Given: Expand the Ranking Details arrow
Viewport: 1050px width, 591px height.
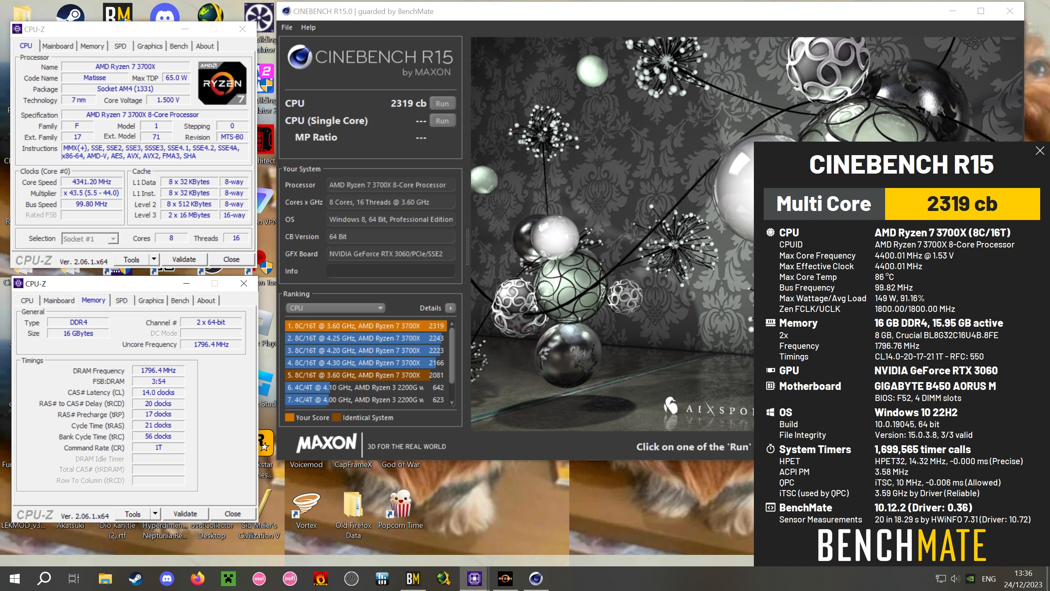Looking at the screenshot, I should pos(450,308).
